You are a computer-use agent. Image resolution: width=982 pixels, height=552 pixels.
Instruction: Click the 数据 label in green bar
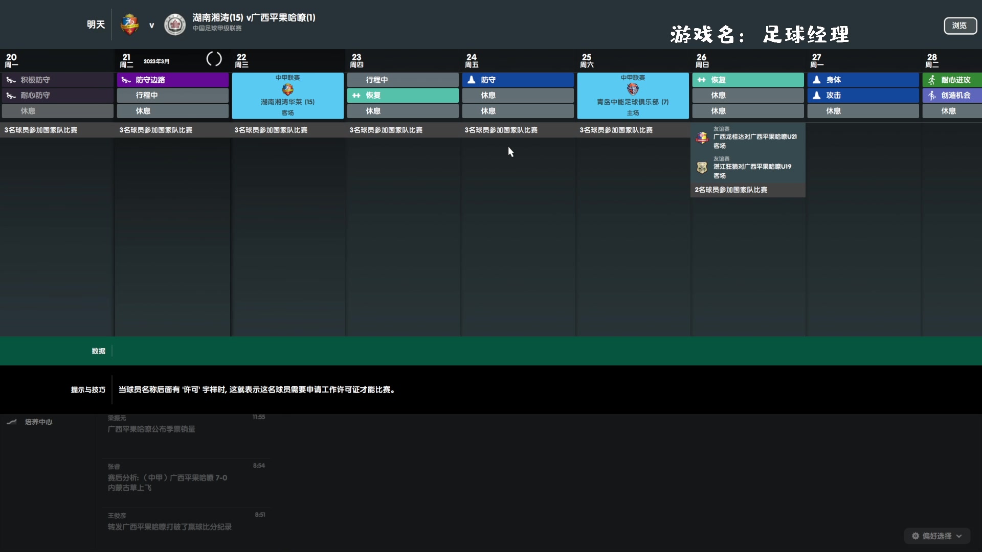pos(98,351)
